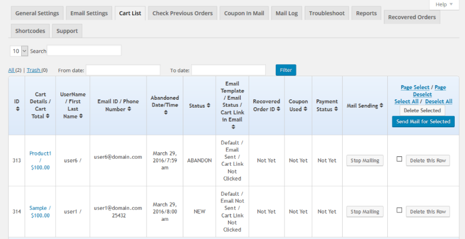The width and height of the screenshot is (465, 239).
Task: Sort by Coupon Used column
Action: 306,109
